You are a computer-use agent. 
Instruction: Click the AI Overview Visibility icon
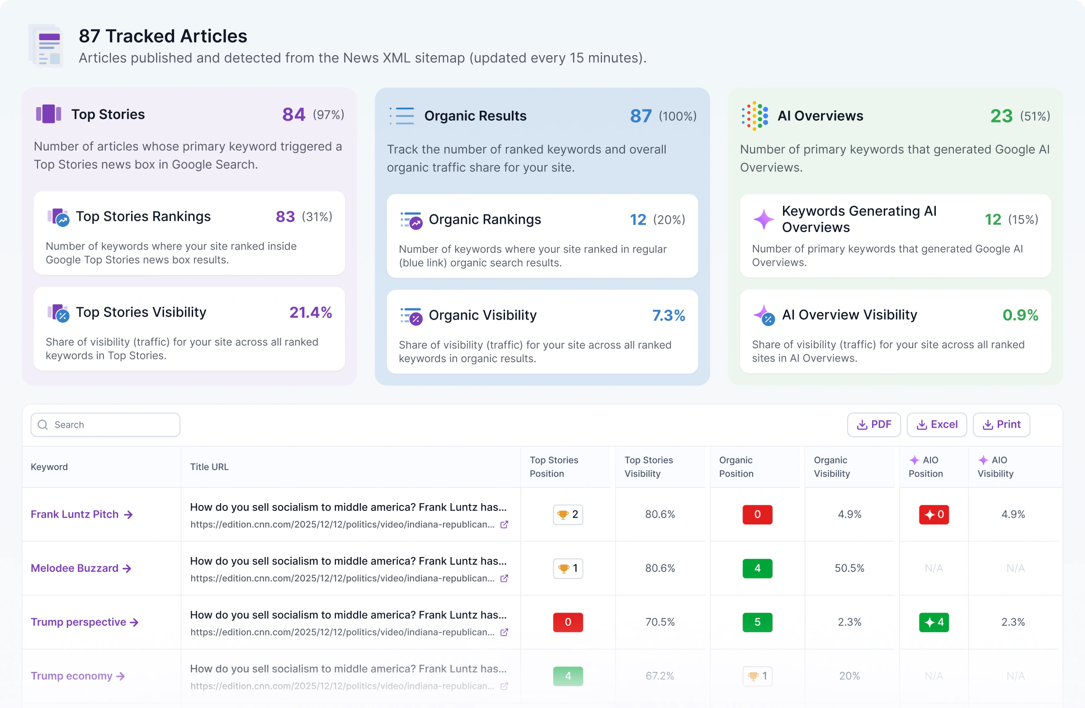click(764, 315)
